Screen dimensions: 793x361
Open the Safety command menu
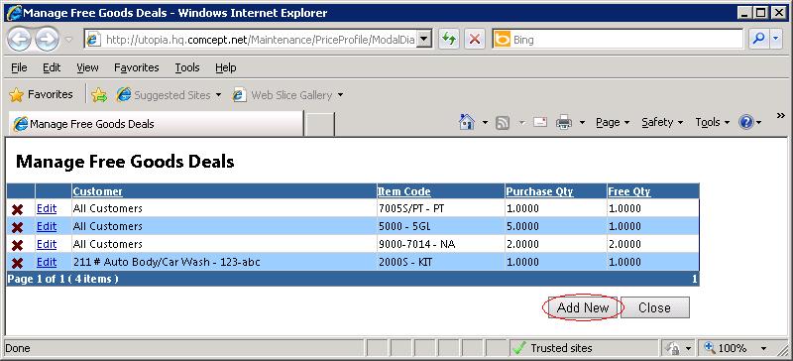tap(662, 122)
